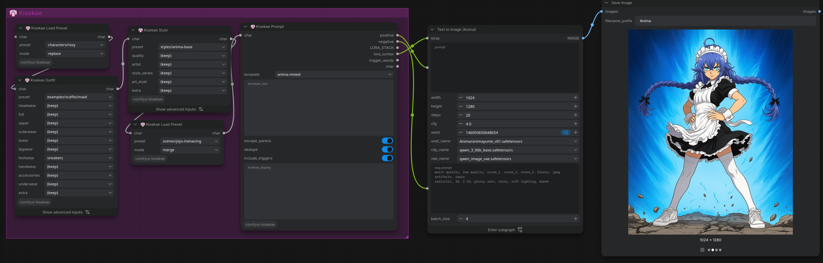Click the LORA_STACK output port
823x263 pixels.
pyautogui.click(x=398, y=48)
